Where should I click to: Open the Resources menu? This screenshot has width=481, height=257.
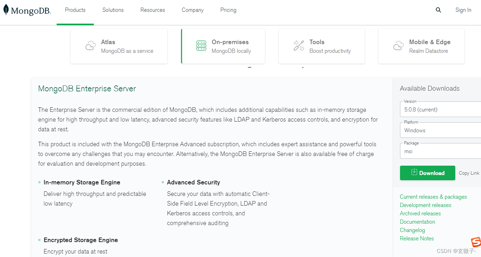[x=153, y=10]
